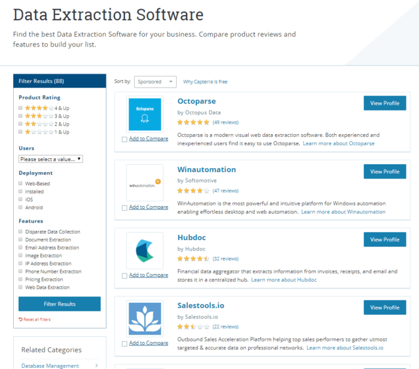Open the Hubdoc logo thumbnail
This screenshot has height=369, width=419.
(145, 251)
